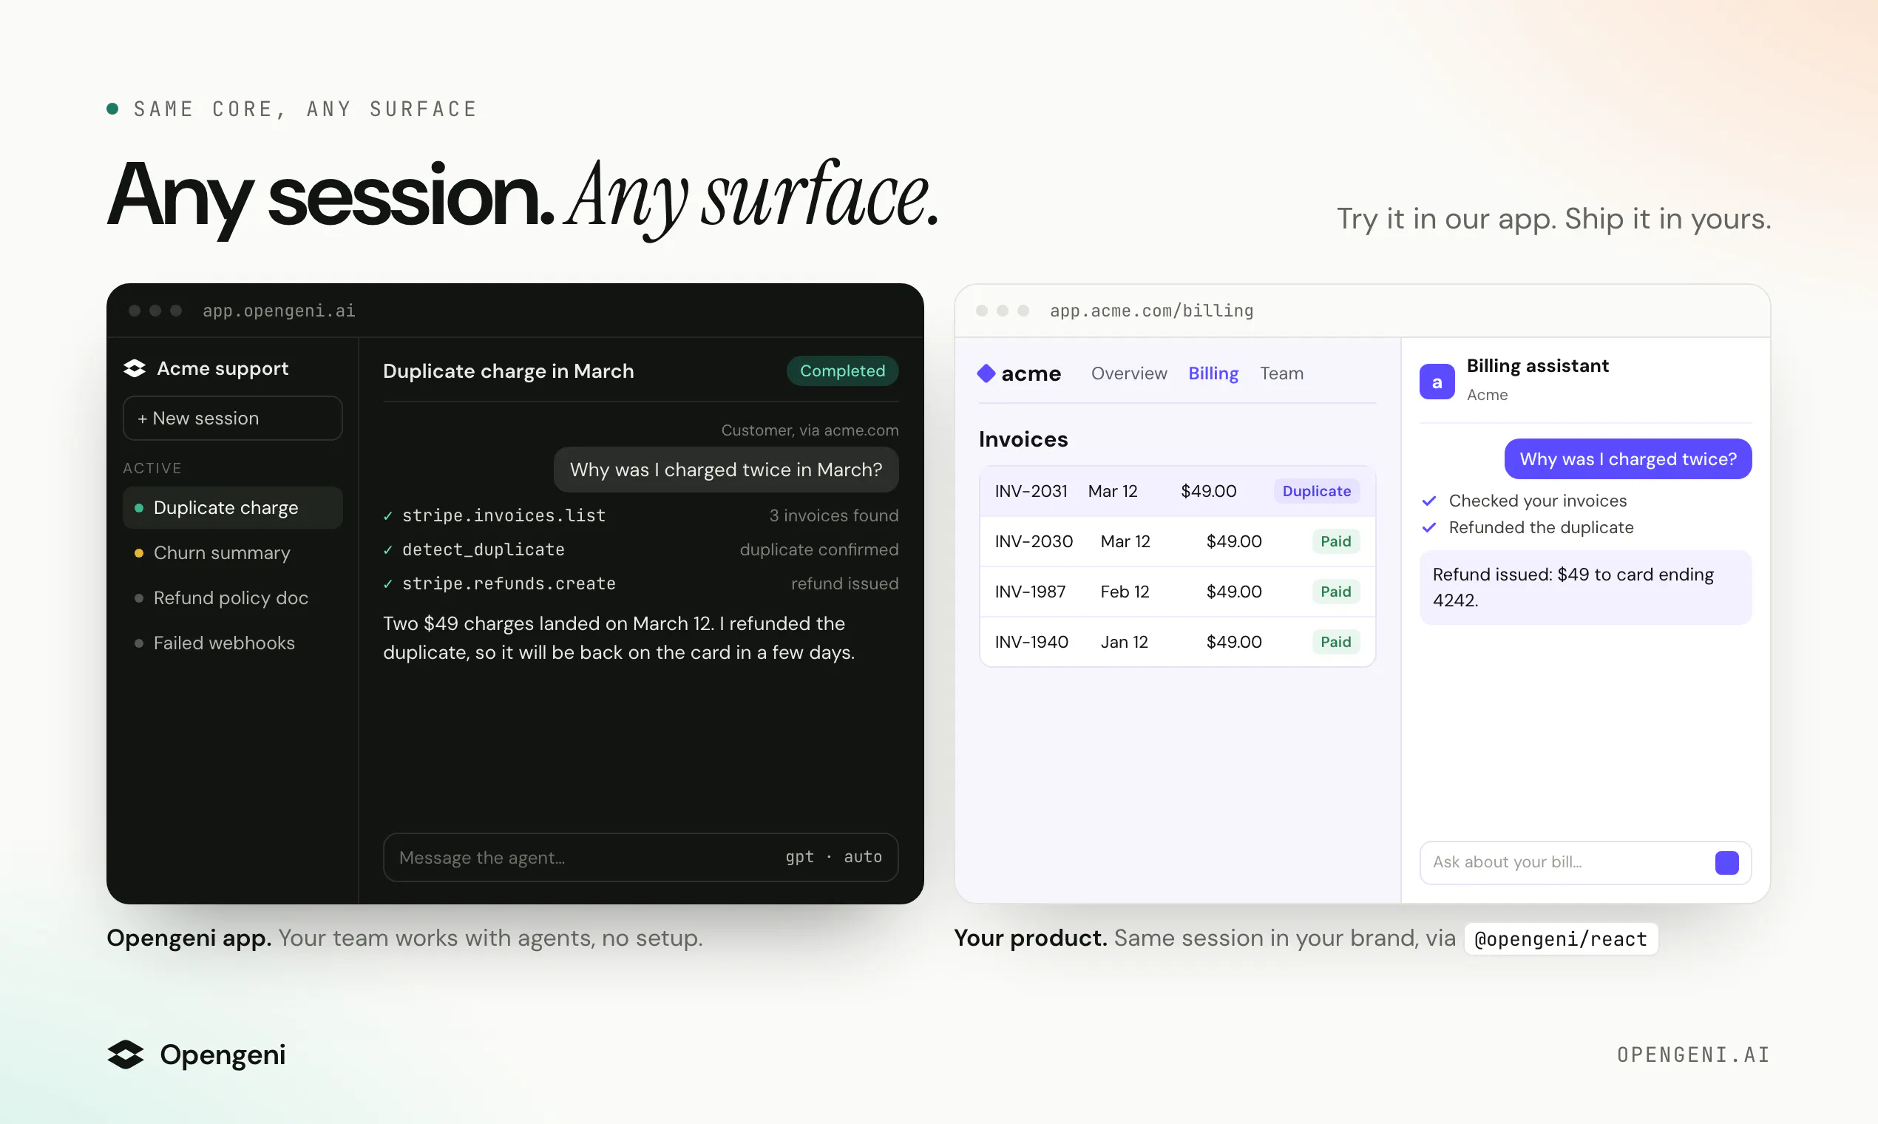1878x1124 pixels.
Task: Click the Opengeni footer logo icon
Action: 126,1054
